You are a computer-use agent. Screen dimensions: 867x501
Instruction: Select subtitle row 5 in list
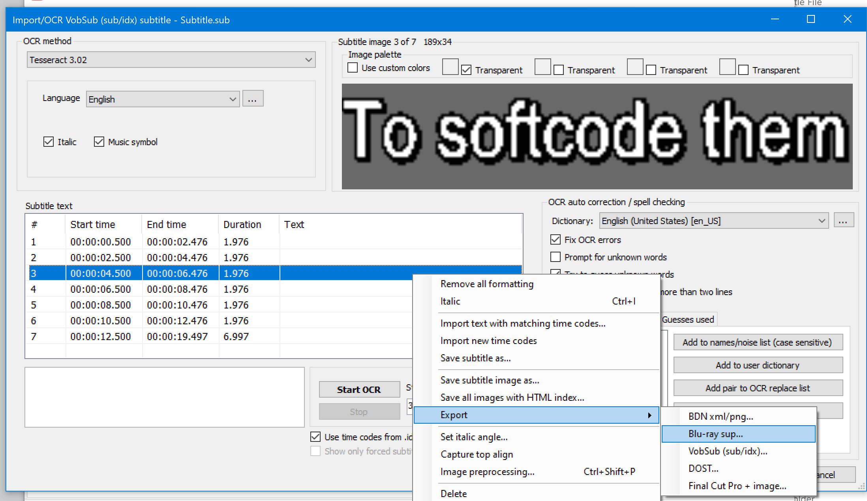coord(158,305)
